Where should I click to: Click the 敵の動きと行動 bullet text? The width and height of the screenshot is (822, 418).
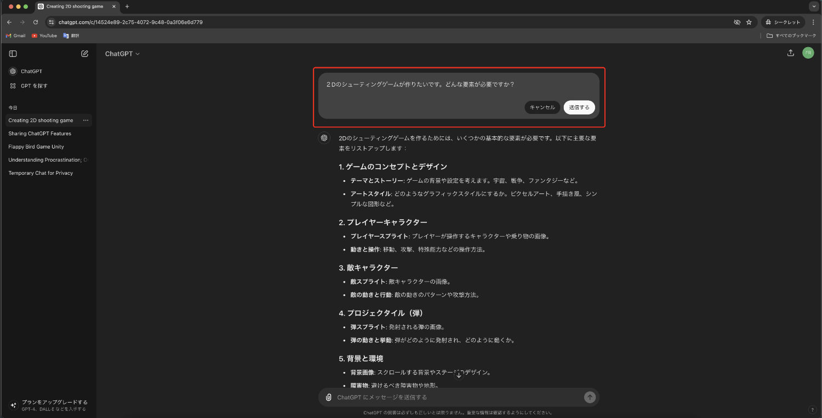pos(415,295)
